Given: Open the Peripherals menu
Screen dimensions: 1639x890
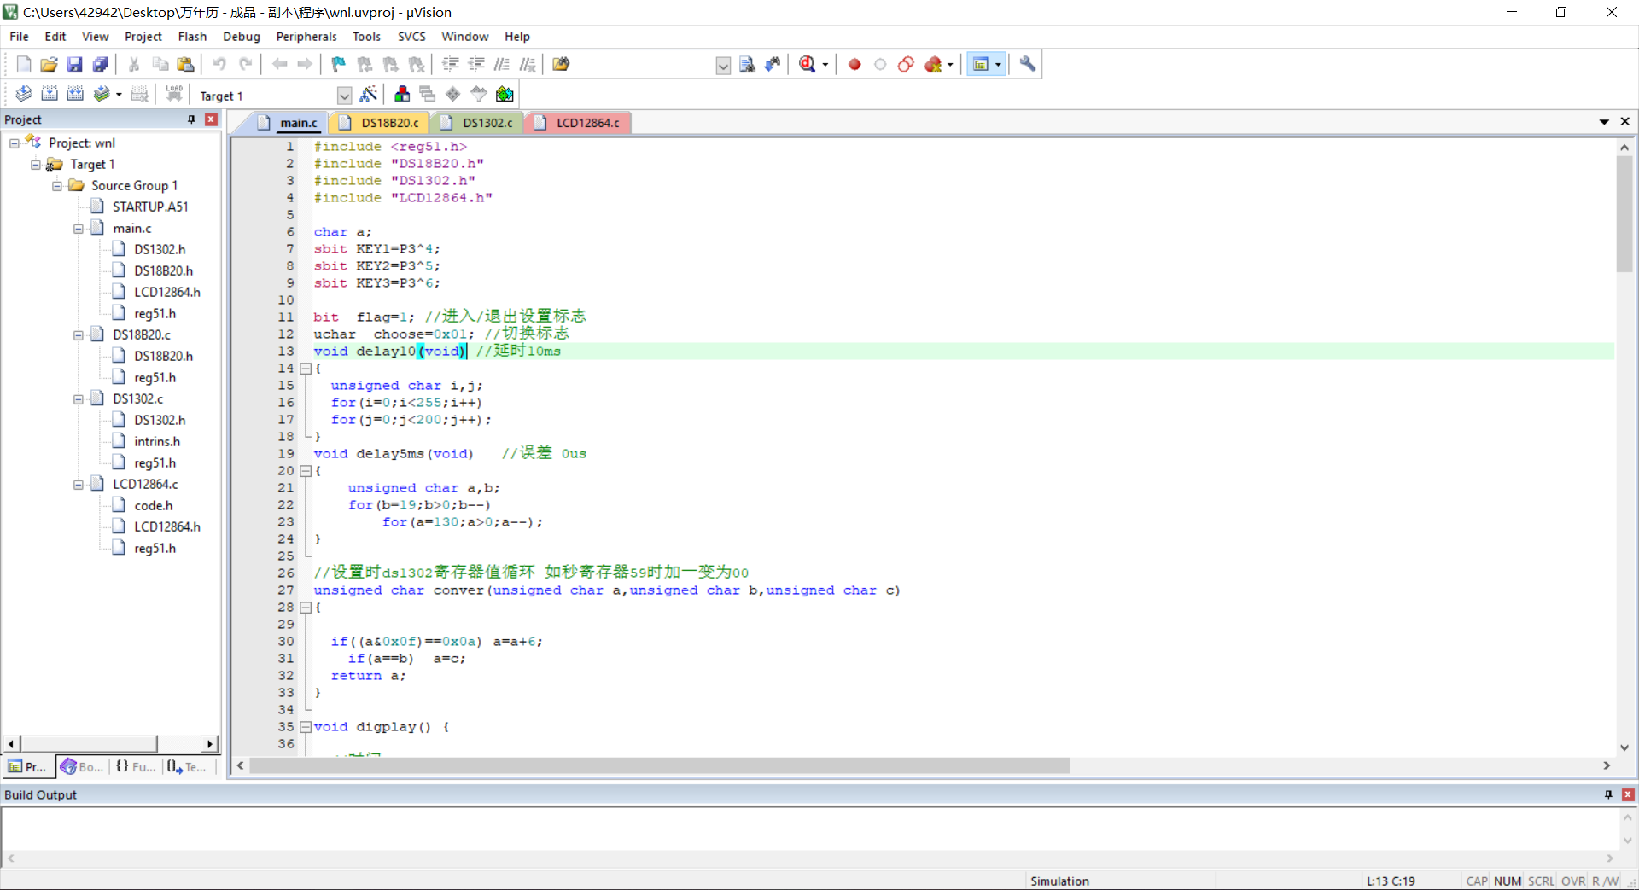Looking at the screenshot, I should pos(306,37).
